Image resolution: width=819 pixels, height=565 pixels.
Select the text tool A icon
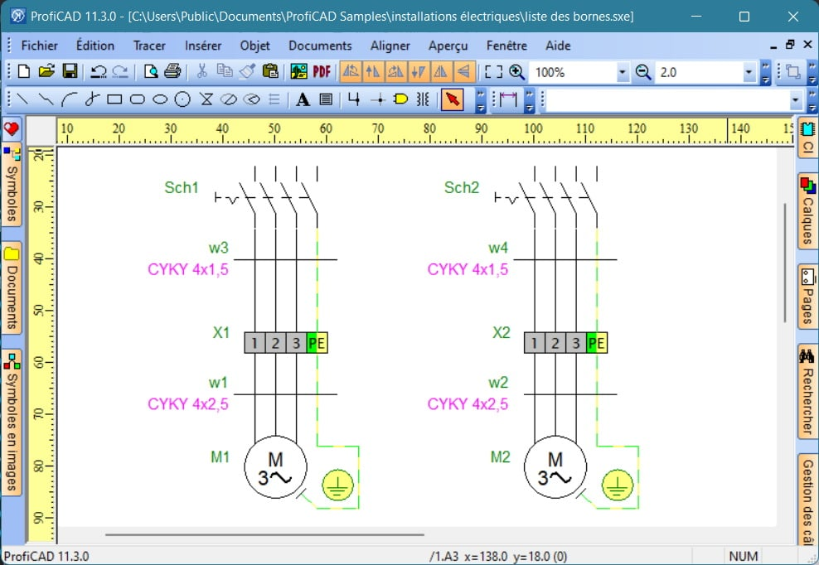click(x=303, y=99)
